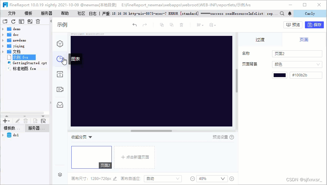Open the 模板 menu
Viewport: 327px width, 185px height.
point(28,14)
